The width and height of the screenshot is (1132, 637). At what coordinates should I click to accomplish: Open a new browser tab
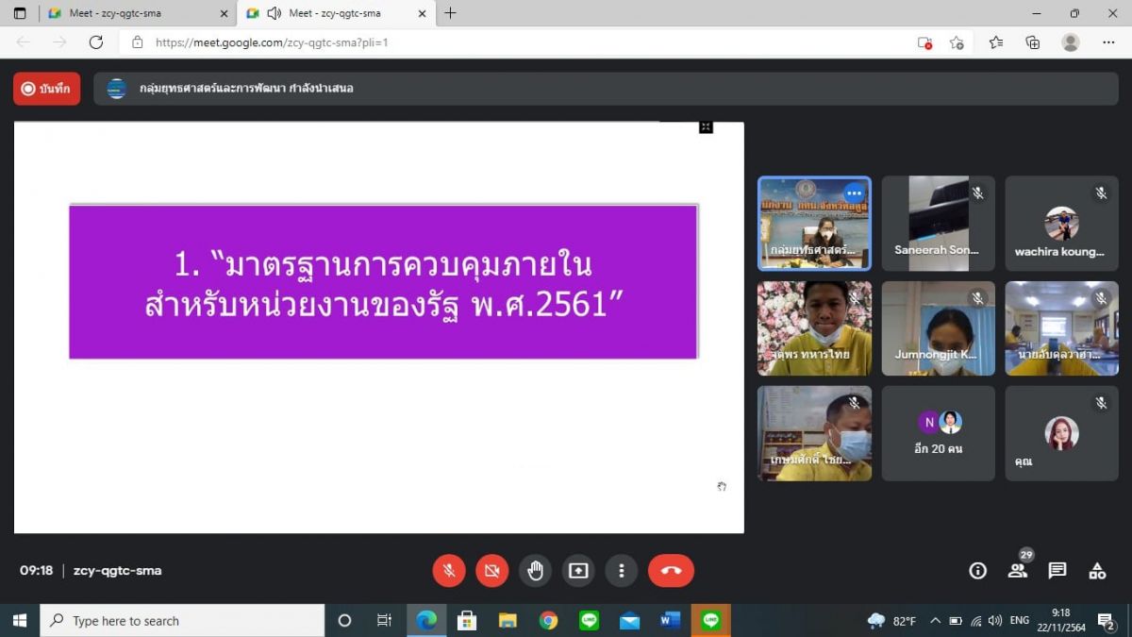[451, 13]
